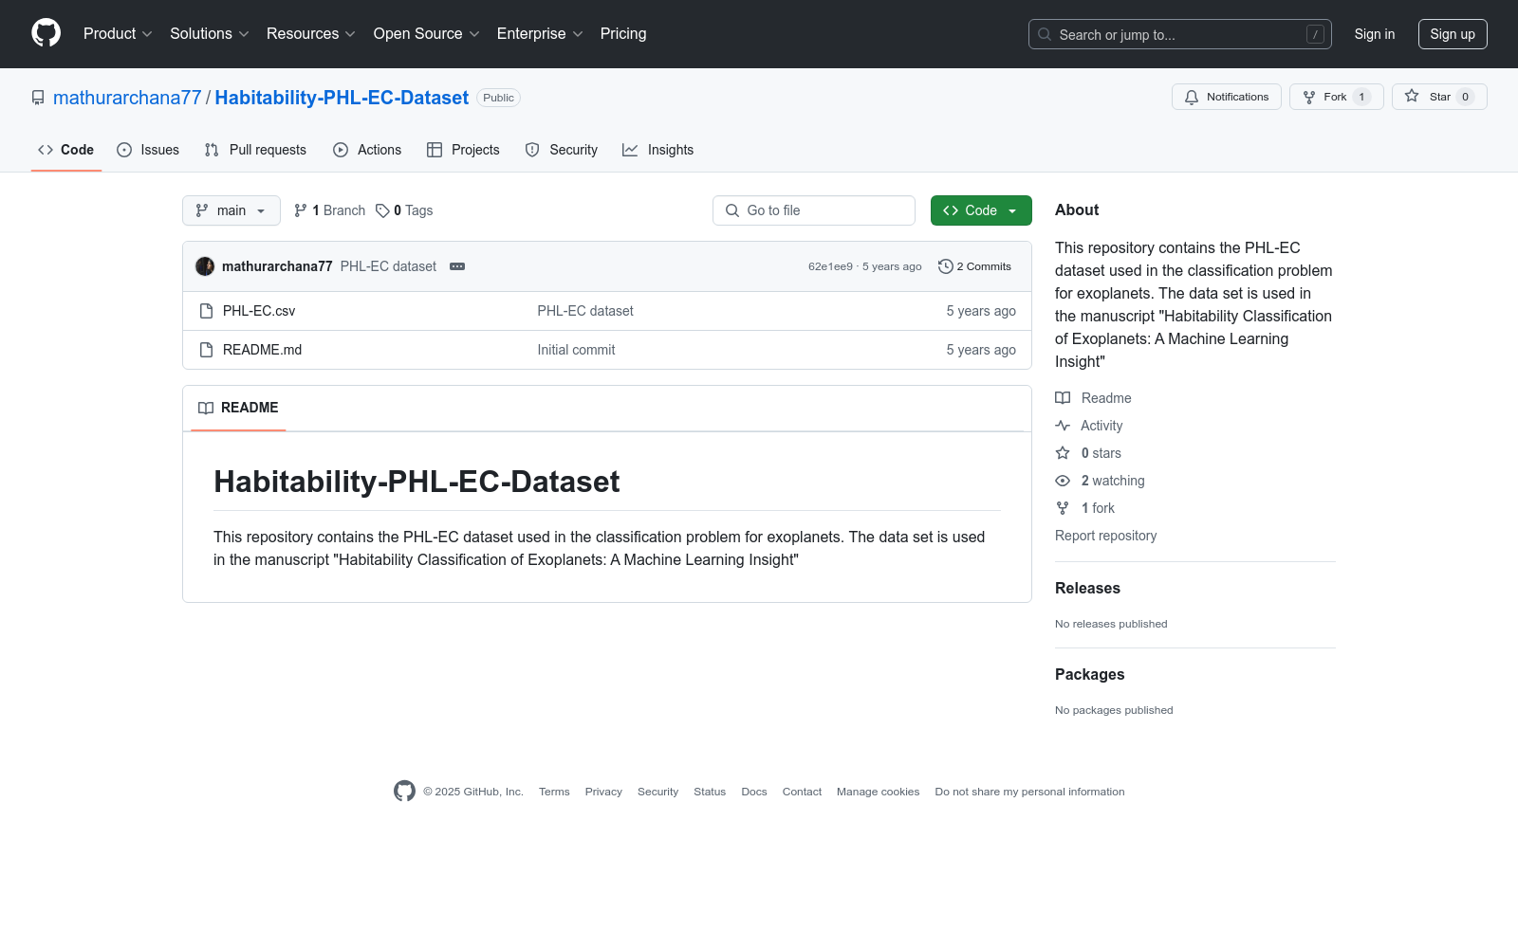
Task: Click the file icon next to PHL-EC.csv
Action: pos(206,311)
